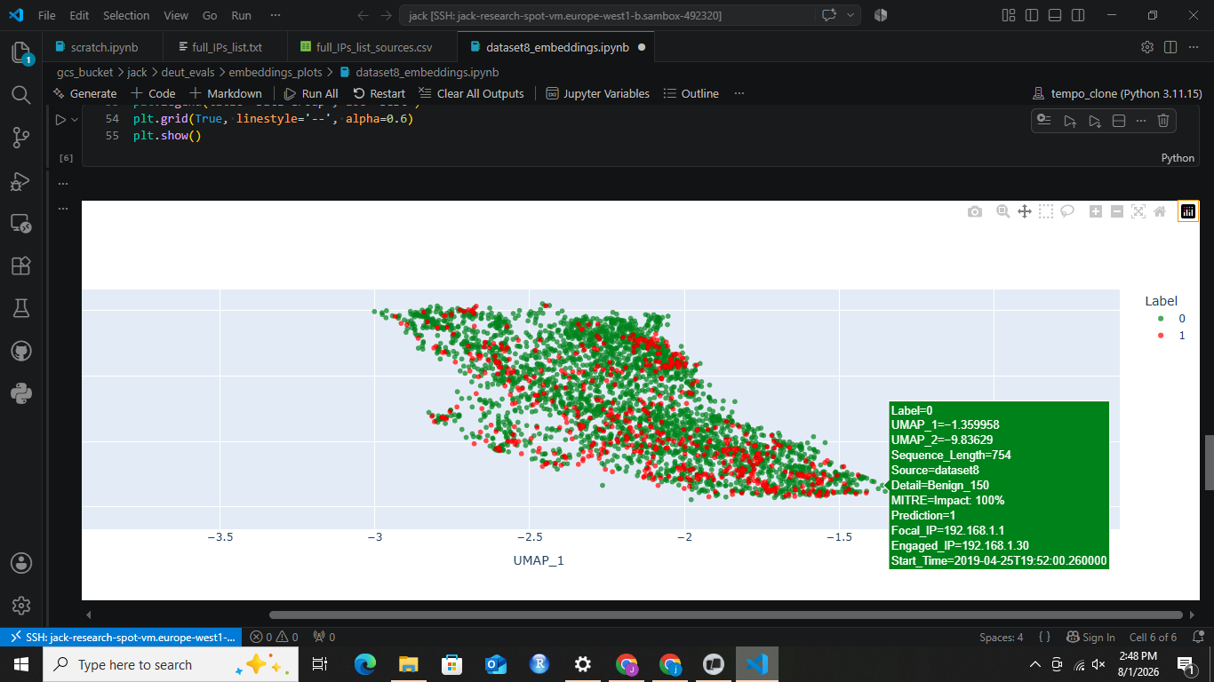Open Microsoft Edge from taskbar
The width and height of the screenshot is (1214, 682).
[365, 664]
